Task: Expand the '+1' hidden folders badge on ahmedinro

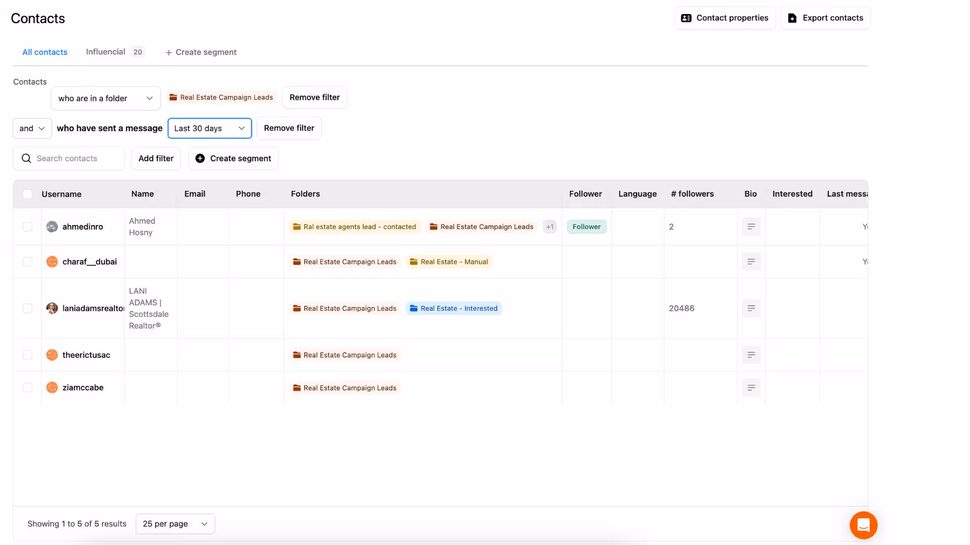Action: pyautogui.click(x=550, y=227)
